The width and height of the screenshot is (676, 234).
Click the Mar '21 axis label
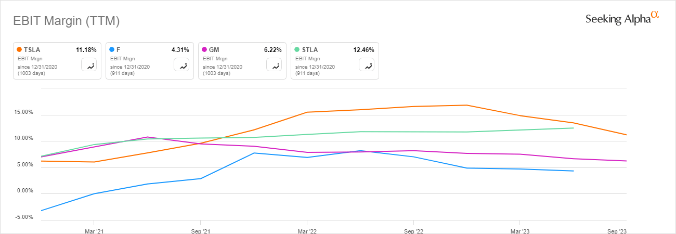tap(94, 230)
